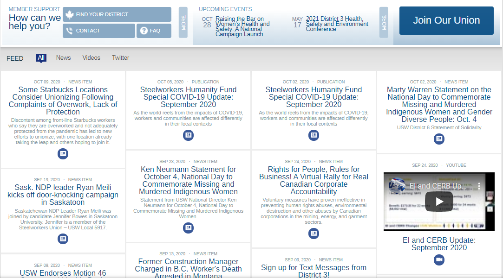503x278 pixels.
Task: Click the 'SEP 24, 2020 · YOUTUBE' label
Action: [439, 165]
